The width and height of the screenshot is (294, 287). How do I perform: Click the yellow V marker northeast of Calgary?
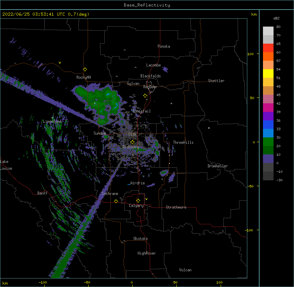point(146,199)
